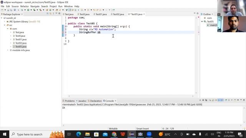Maximize the Console view
246x138 pixels.
(x=244, y=100)
